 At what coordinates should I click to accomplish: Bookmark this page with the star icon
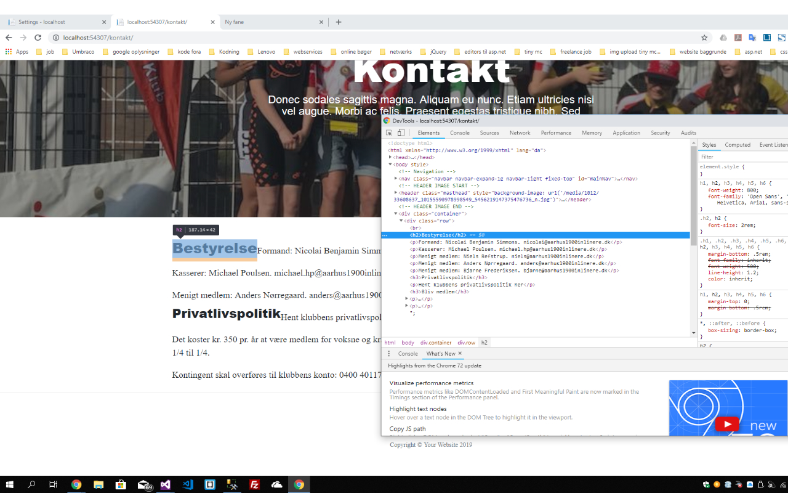[x=704, y=38]
